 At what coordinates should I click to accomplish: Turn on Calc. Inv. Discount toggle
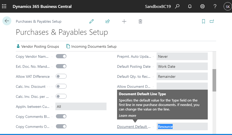[x=61, y=86]
